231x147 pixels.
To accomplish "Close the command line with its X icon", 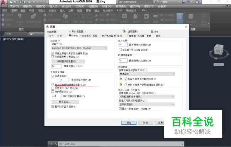I will tap(51, 144).
